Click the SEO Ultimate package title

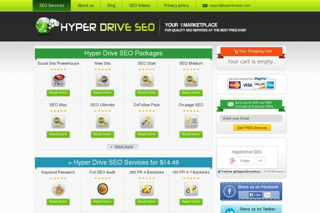point(102,105)
